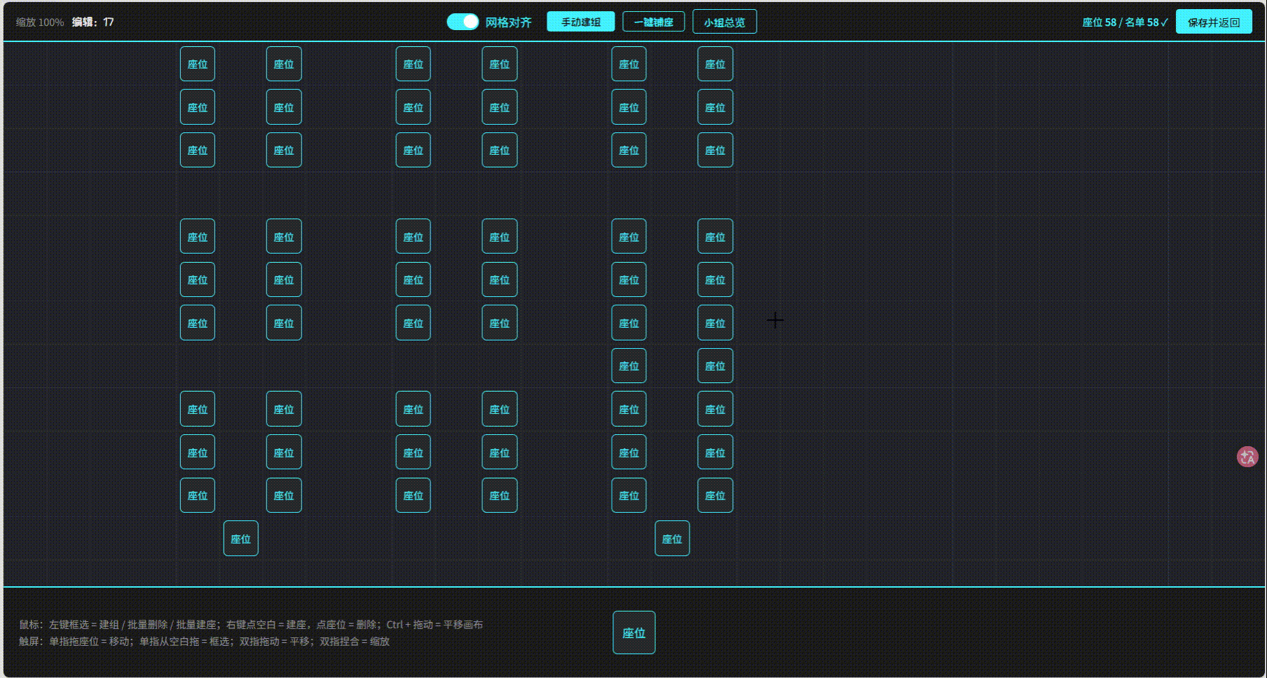
Task: Click the 编辑: 17 label
Action: pyautogui.click(x=93, y=22)
